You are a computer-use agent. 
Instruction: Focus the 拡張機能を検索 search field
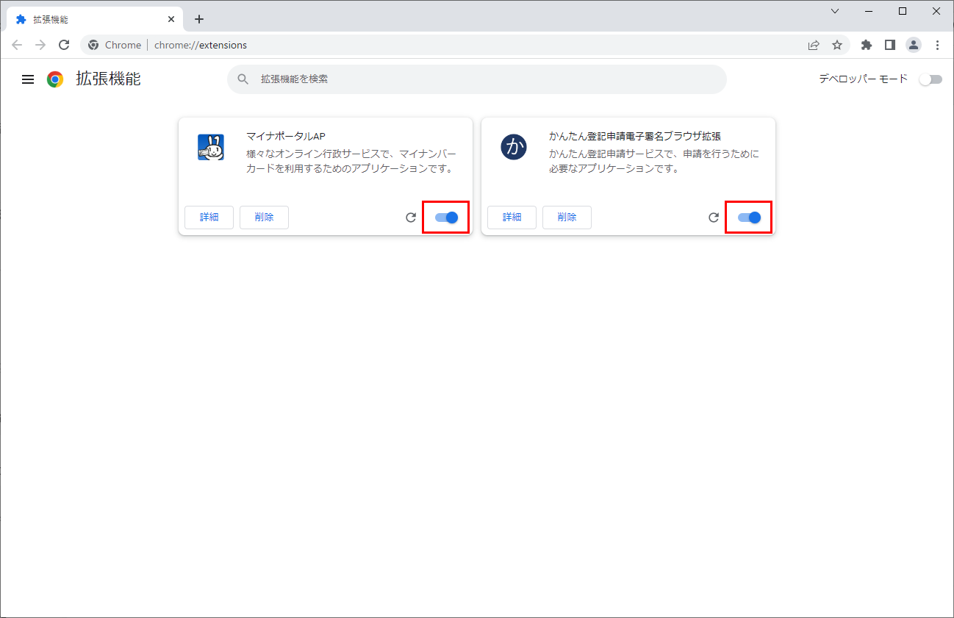[476, 79]
